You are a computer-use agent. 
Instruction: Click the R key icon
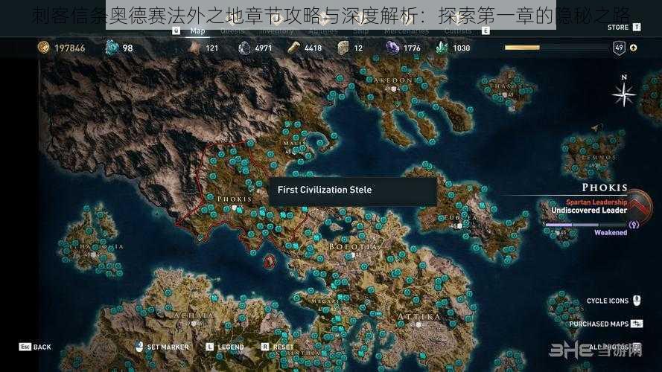pos(264,347)
